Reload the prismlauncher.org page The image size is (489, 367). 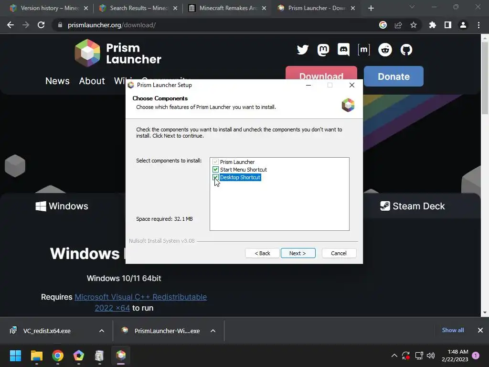click(x=41, y=25)
